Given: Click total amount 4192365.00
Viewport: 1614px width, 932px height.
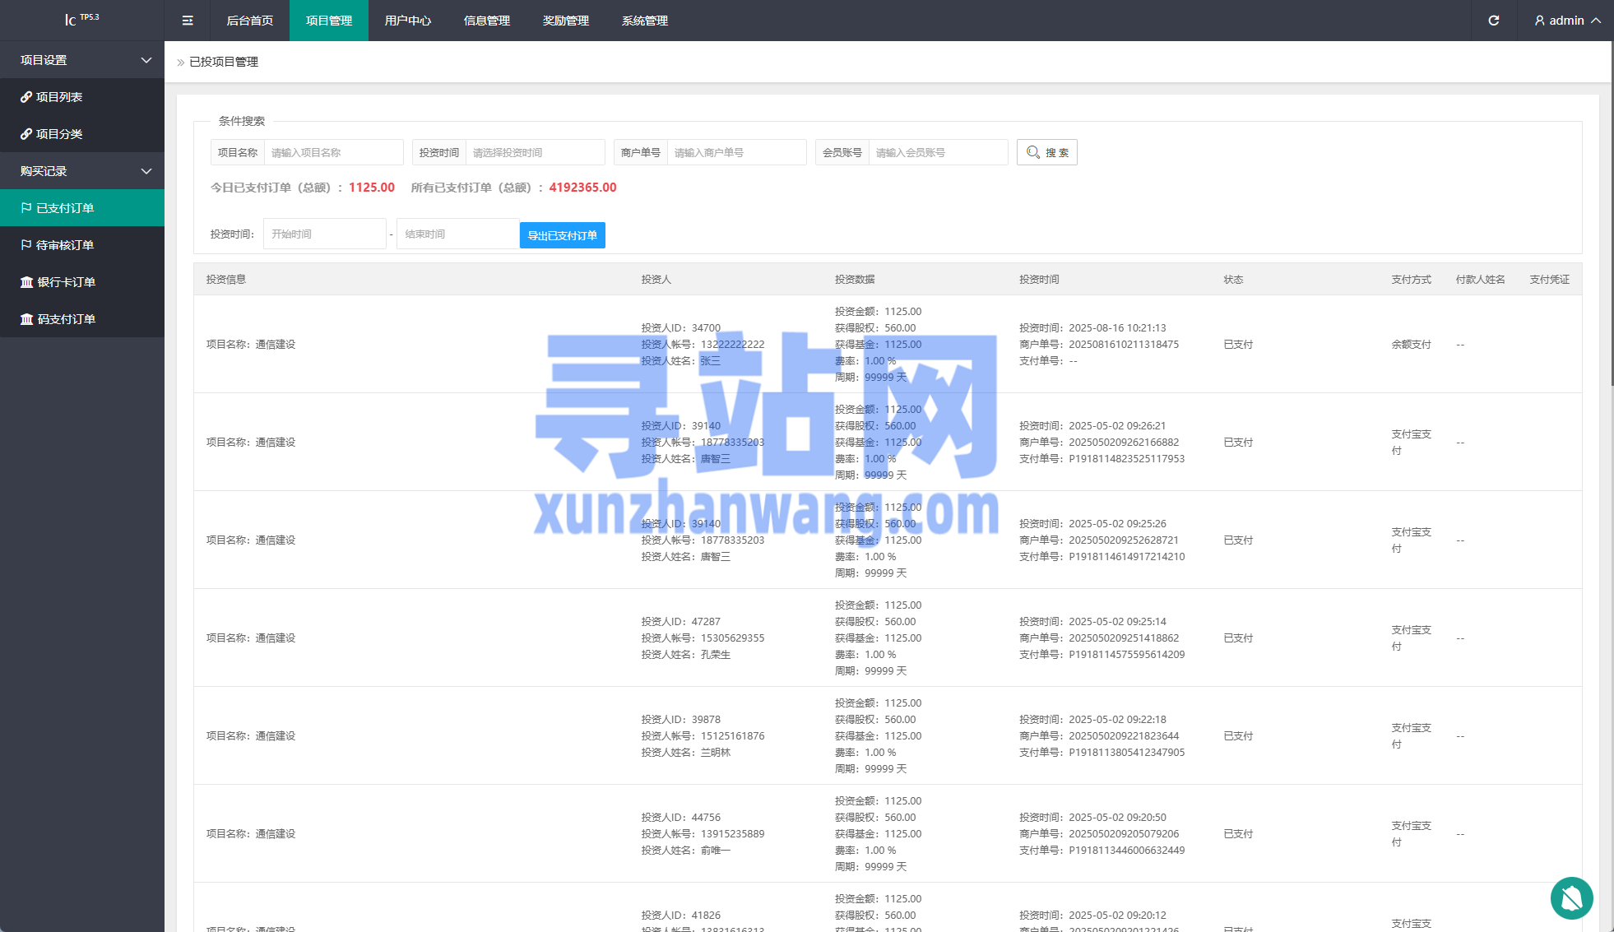Looking at the screenshot, I should tap(583, 188).
